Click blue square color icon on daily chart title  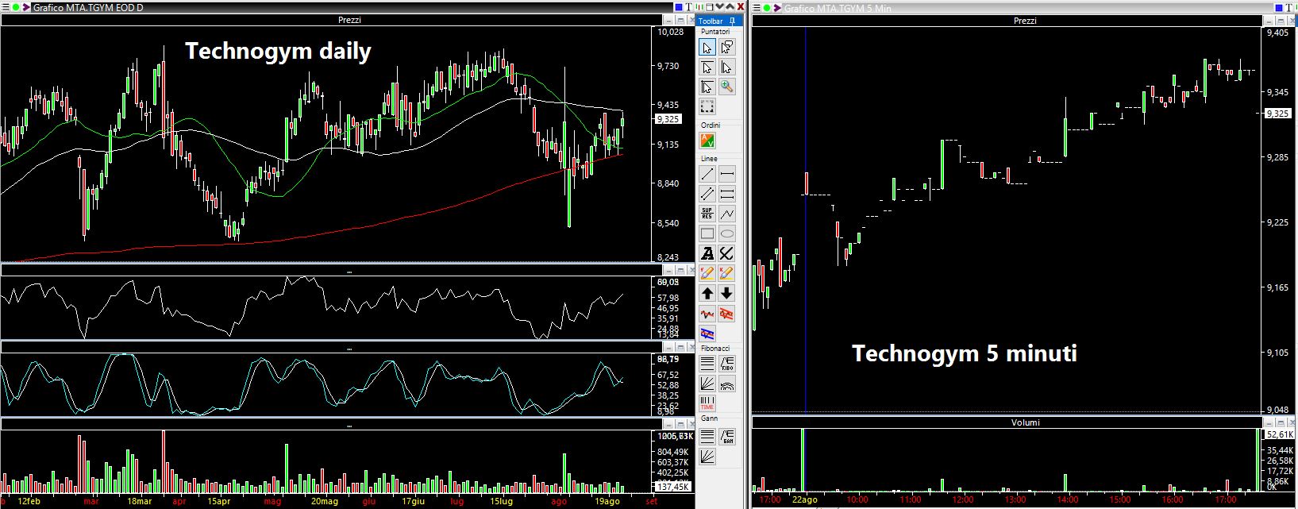[679, 7]
